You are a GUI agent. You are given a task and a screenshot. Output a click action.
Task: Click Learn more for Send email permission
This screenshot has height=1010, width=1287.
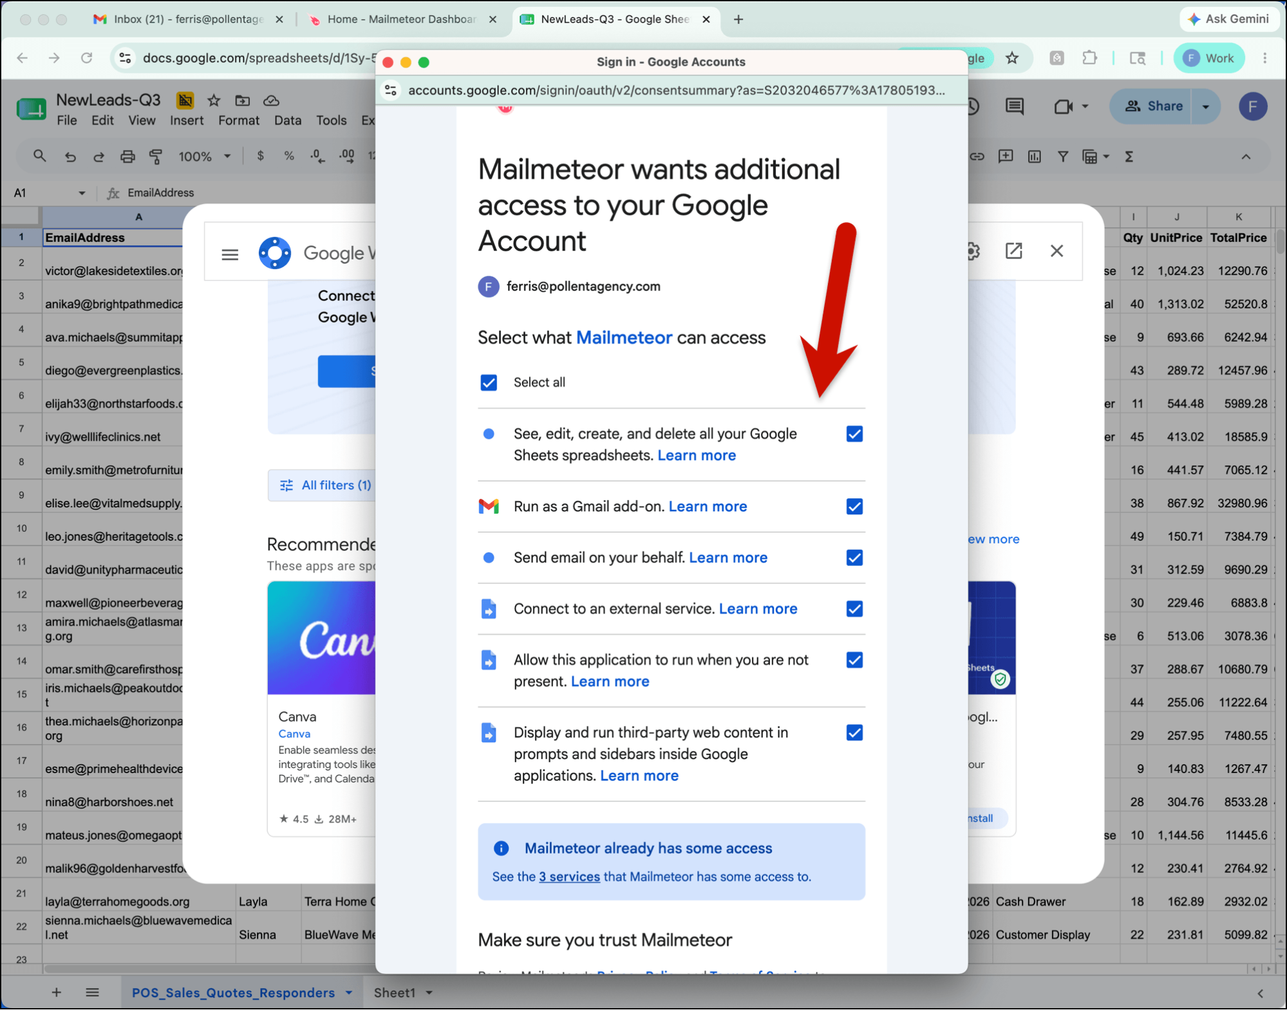[x=728, y=557]
